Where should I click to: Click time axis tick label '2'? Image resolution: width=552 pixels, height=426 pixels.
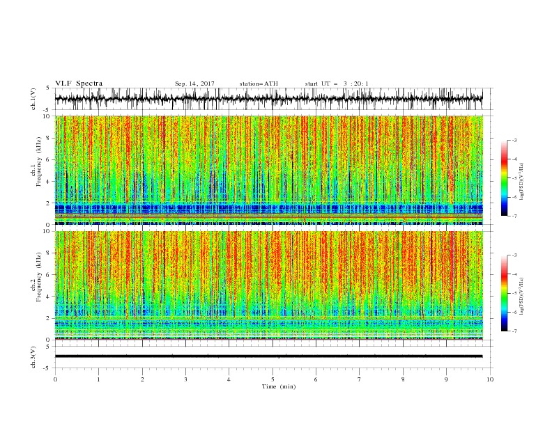[x=142, y=379]
